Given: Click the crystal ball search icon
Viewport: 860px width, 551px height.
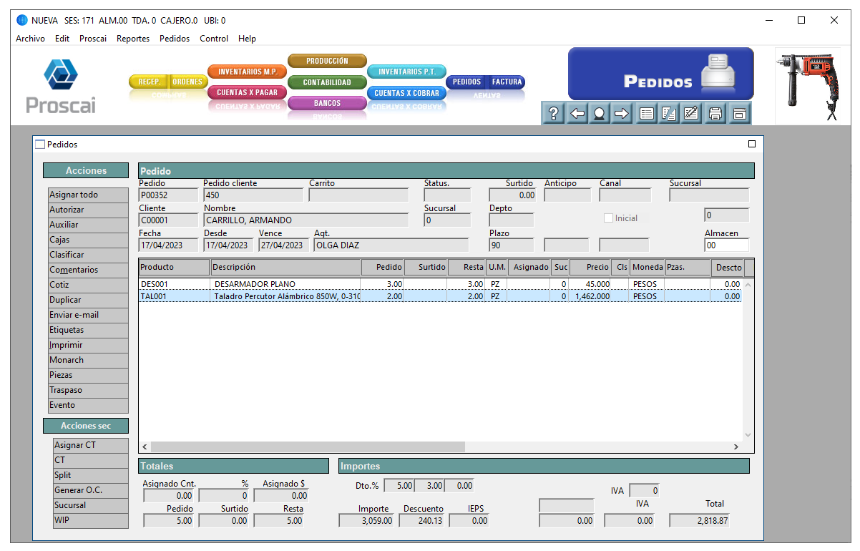Looking at the screenshot, I should (x=599, y=113).
